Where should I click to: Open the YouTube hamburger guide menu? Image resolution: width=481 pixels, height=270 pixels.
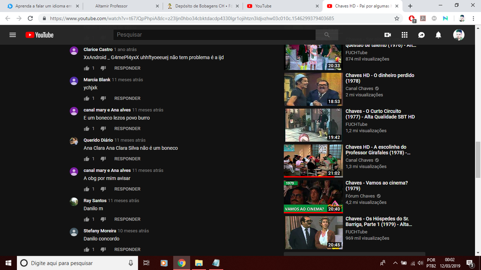point(13,35)
